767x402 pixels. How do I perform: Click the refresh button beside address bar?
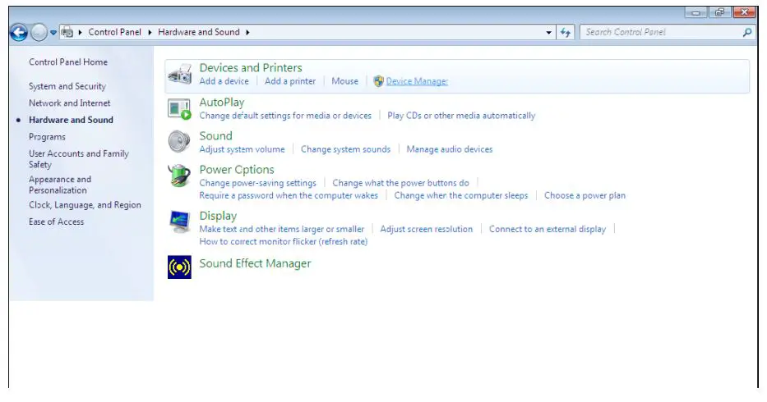pyautogui.click(x=566, y=32)
